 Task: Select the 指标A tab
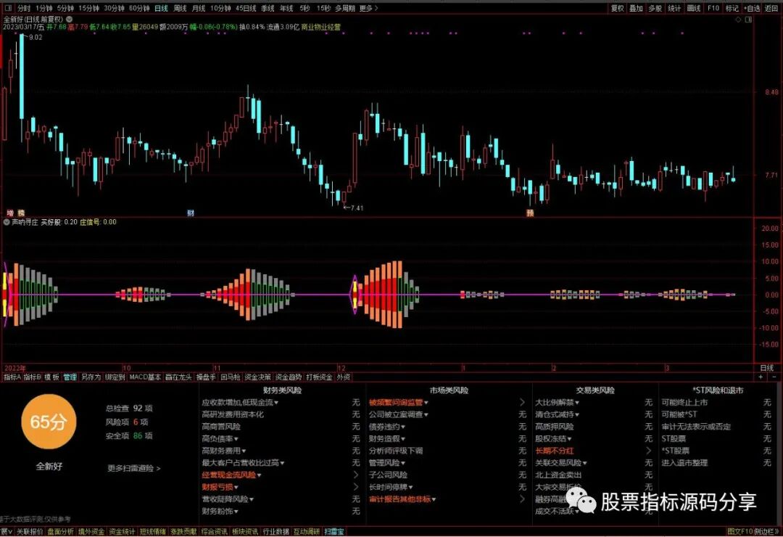(12, 377)
